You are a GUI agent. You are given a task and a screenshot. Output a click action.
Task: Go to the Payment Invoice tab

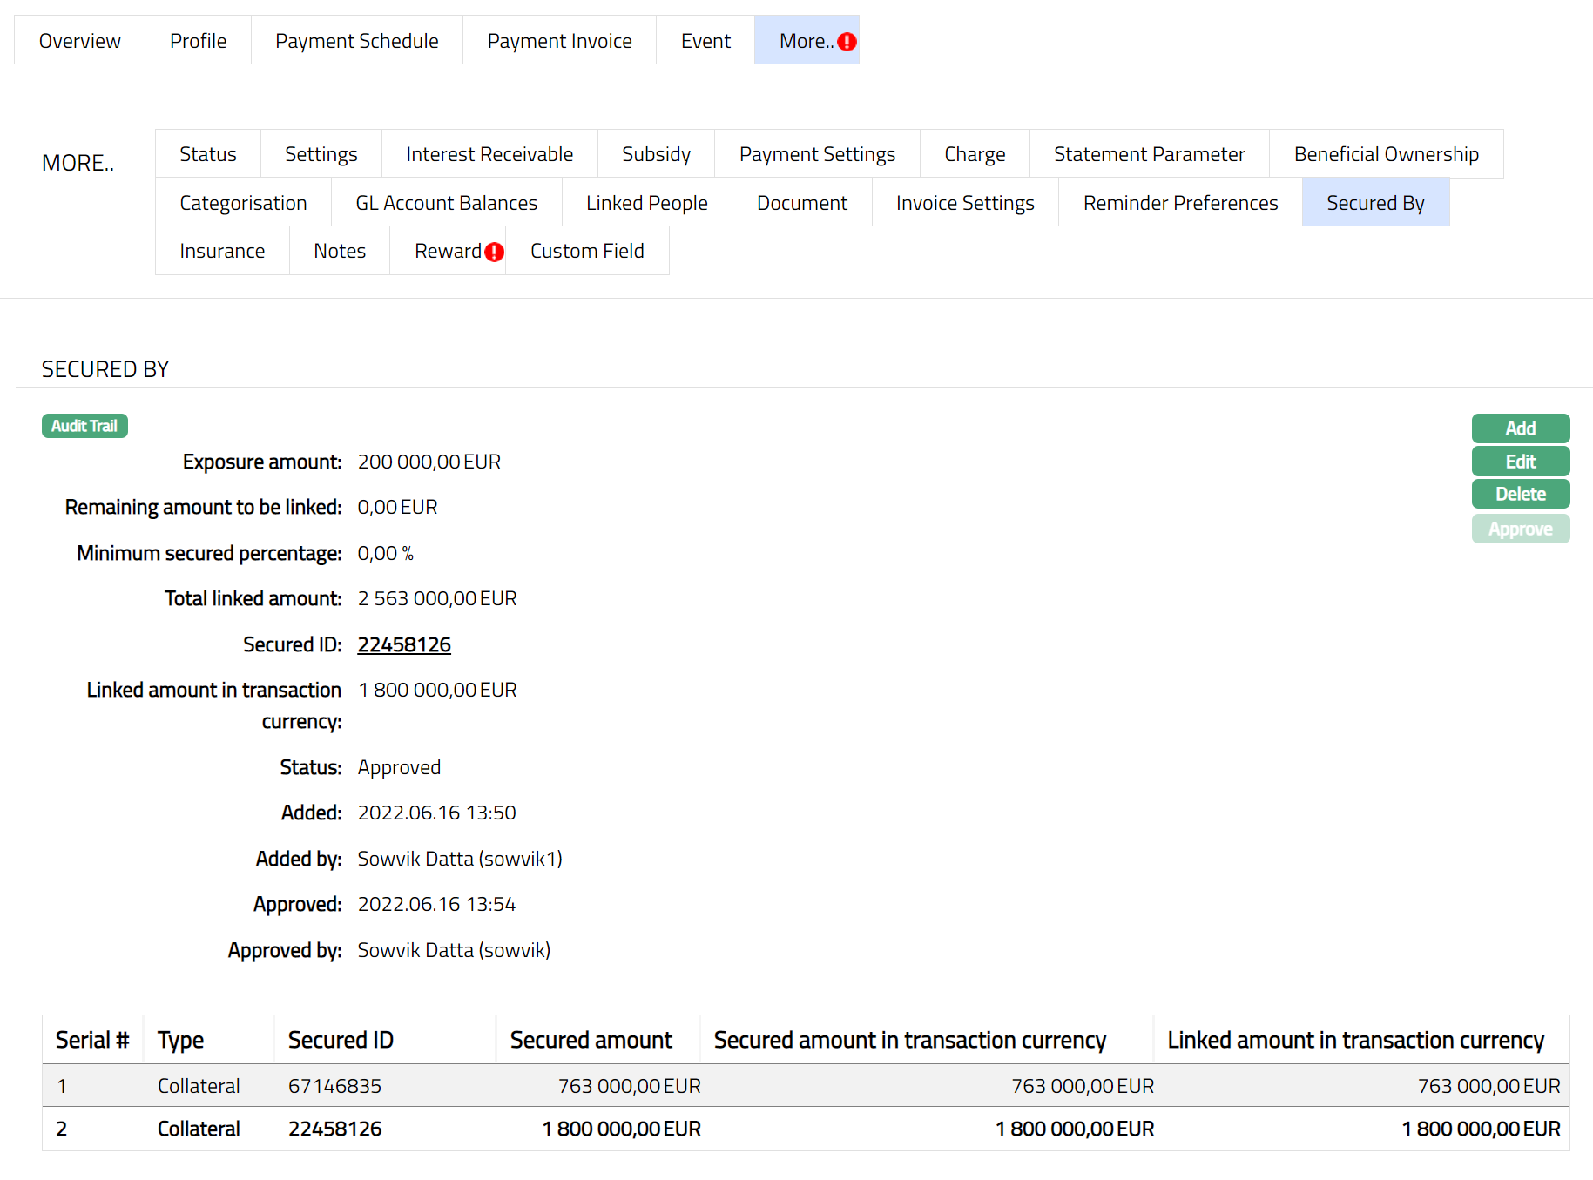[559, 41]
